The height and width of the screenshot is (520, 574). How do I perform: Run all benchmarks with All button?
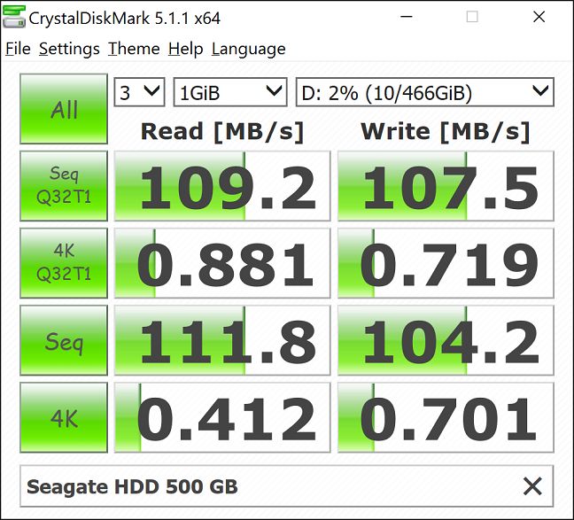pyautogui.click(x=64, y=110)
